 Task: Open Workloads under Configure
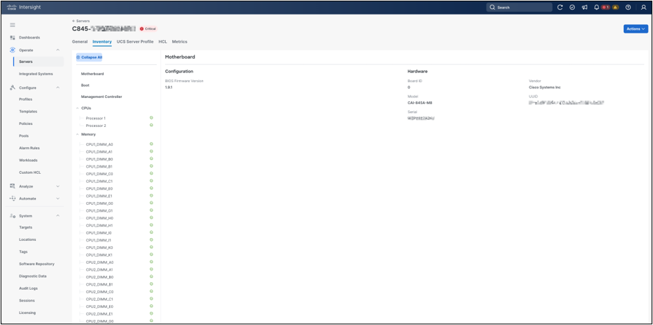tap(28, 160)
